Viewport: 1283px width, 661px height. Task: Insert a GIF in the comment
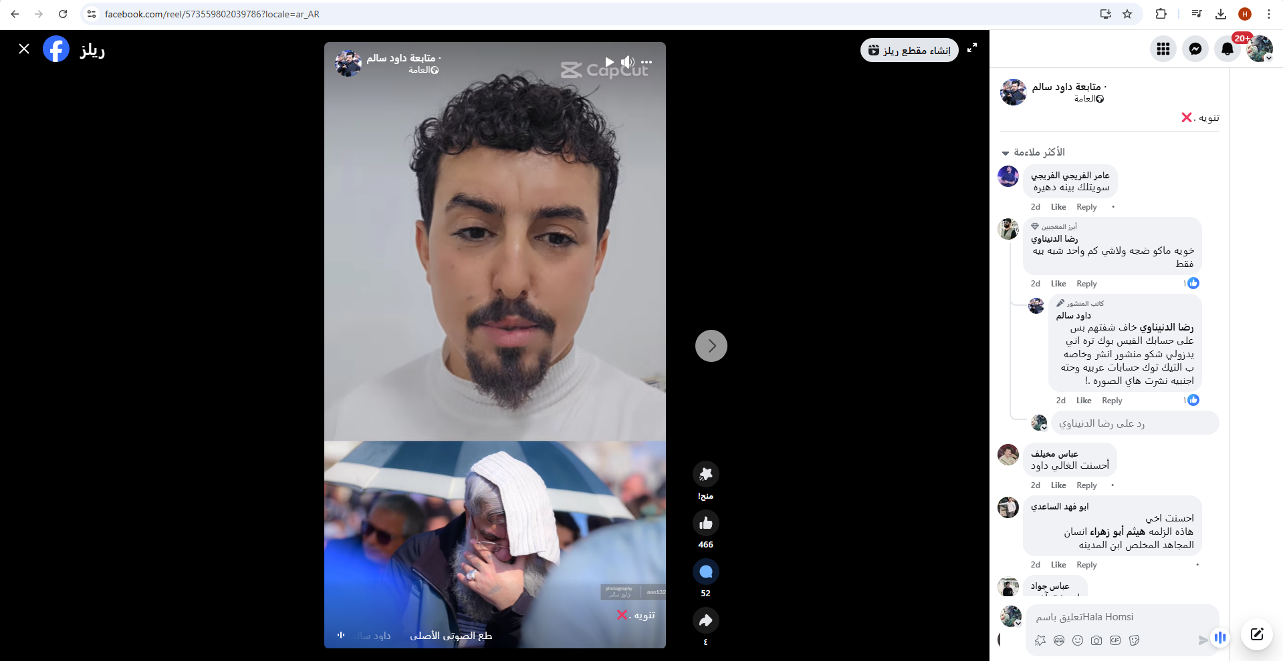[1115, 640]
